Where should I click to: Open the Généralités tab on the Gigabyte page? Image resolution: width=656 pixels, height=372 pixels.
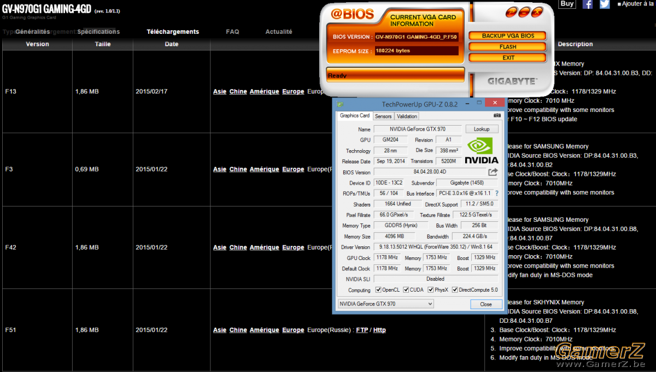tap(32, 32)
